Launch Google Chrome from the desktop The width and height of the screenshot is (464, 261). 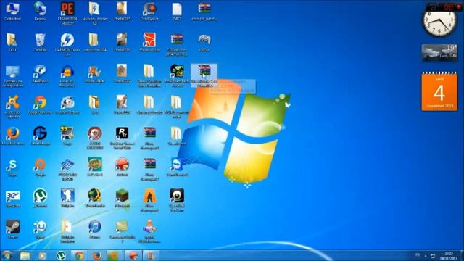(40, 105)
